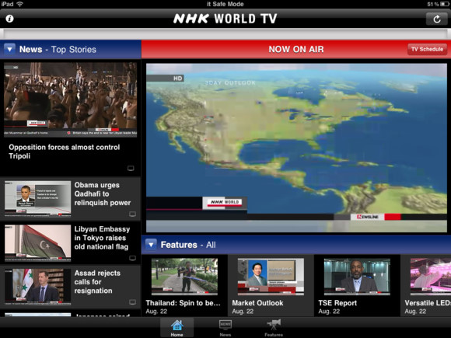Click video icon on Tripoli story
The height and width of the screenshot is (338, 451).
[131, 168]
